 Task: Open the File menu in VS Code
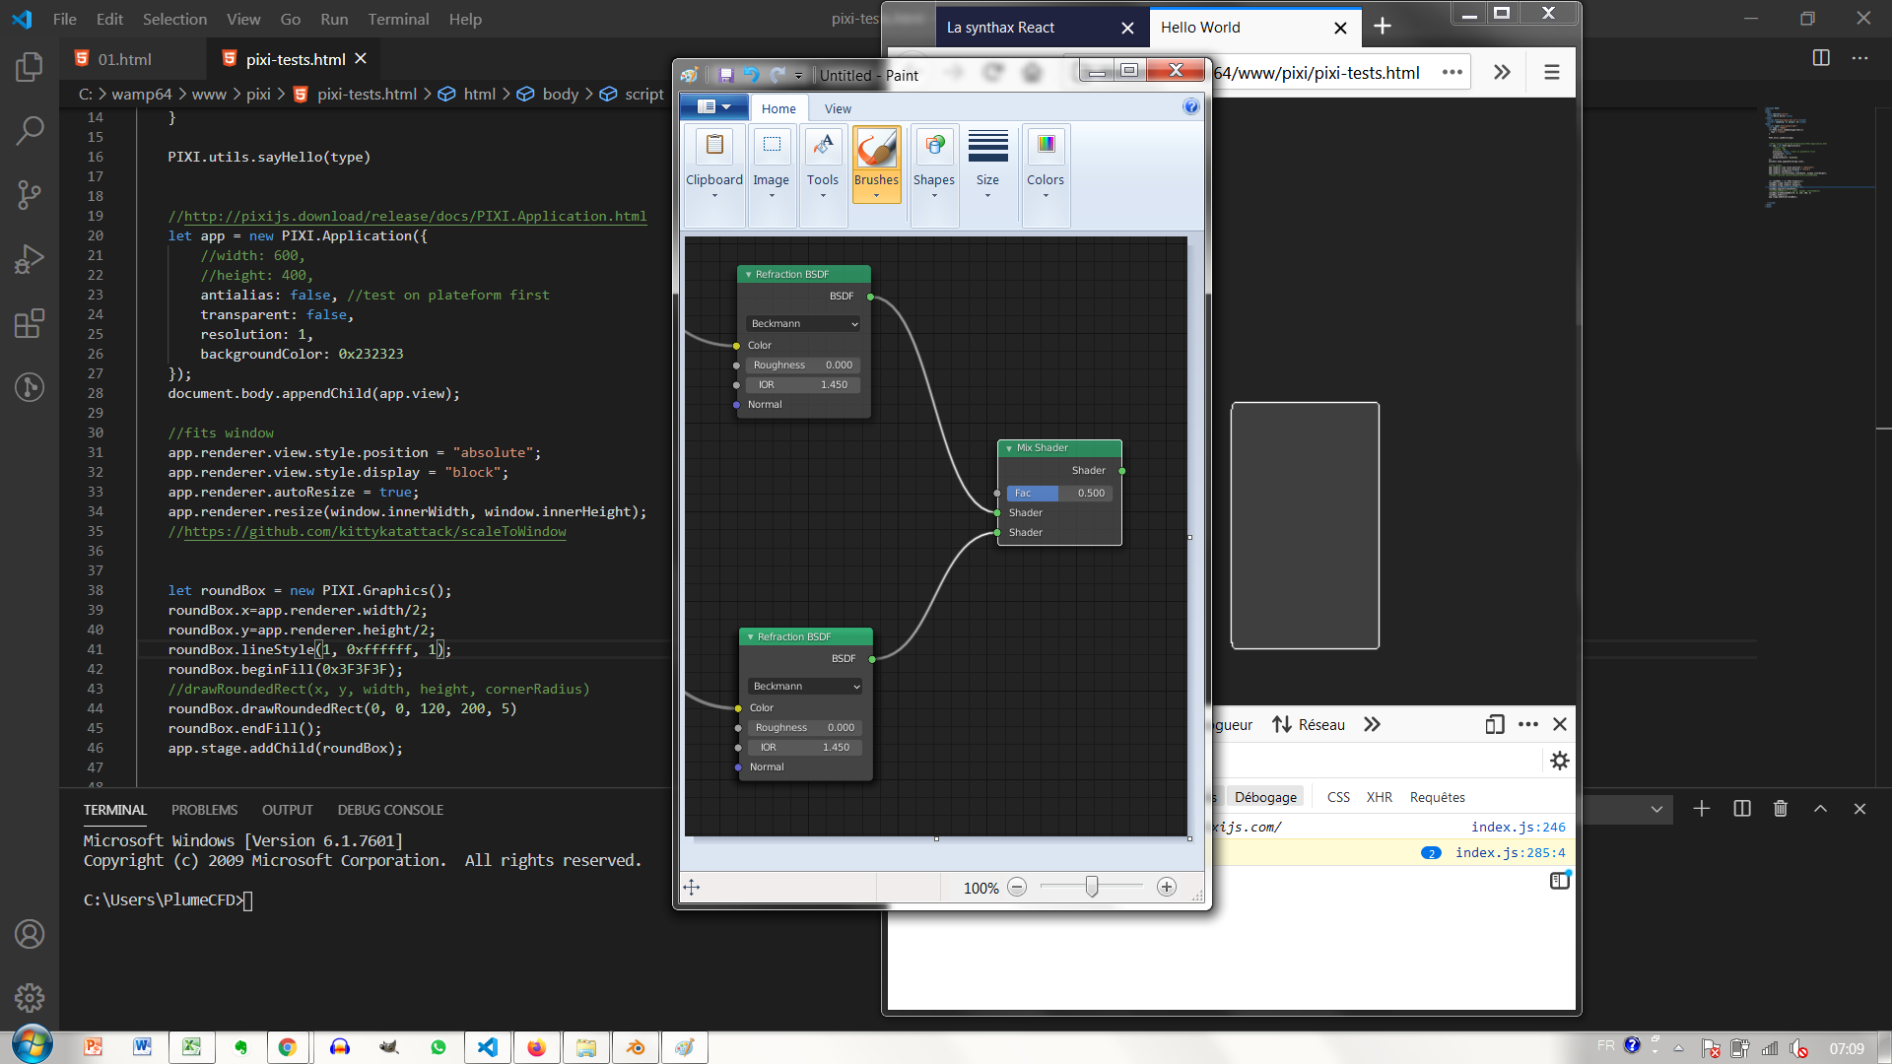pos(65,19)
